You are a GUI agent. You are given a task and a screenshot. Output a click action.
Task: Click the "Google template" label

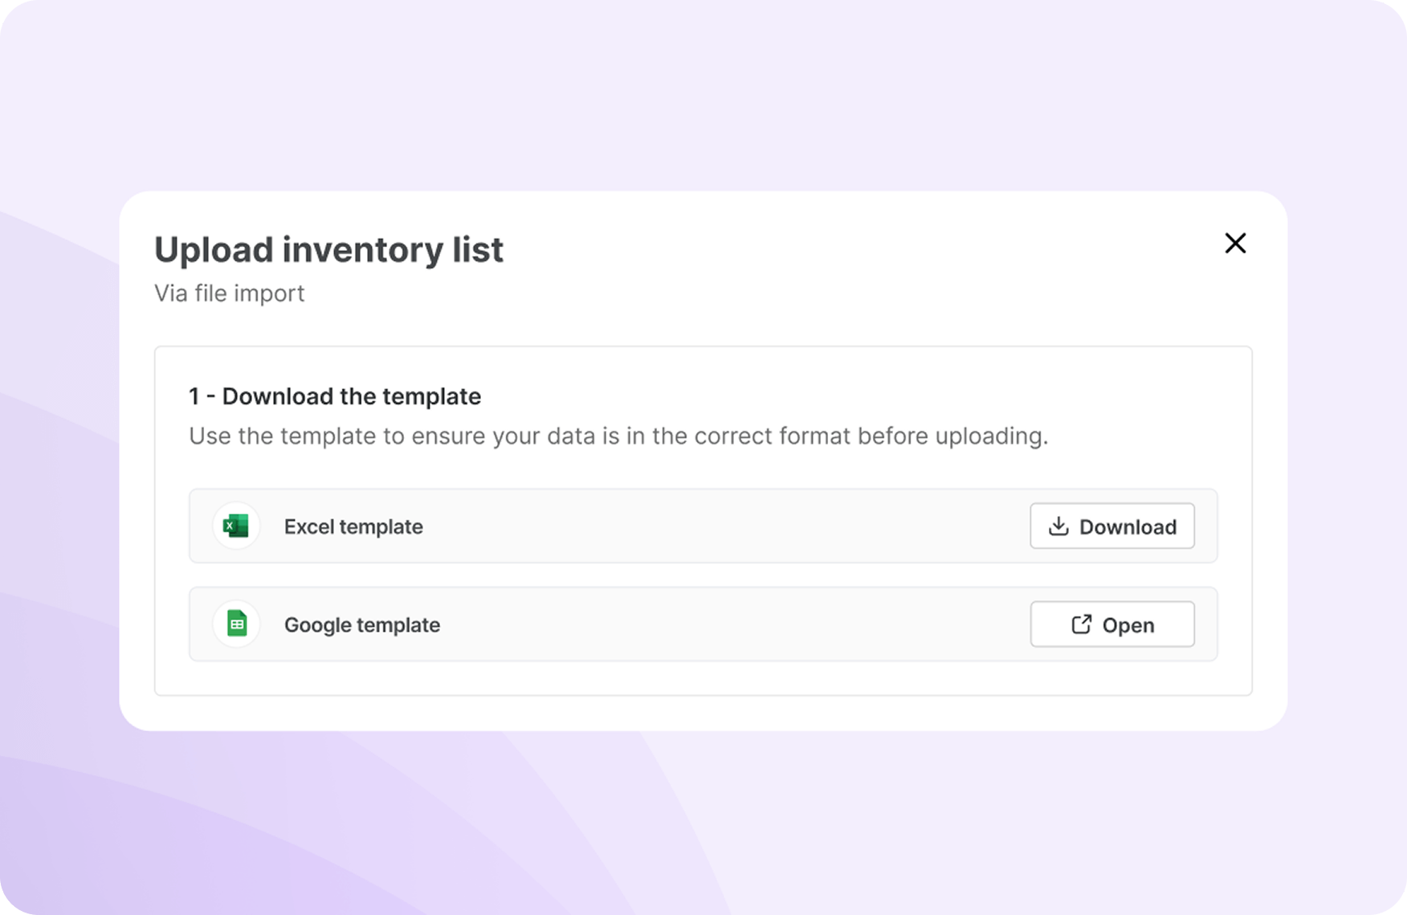click(362, 624)
